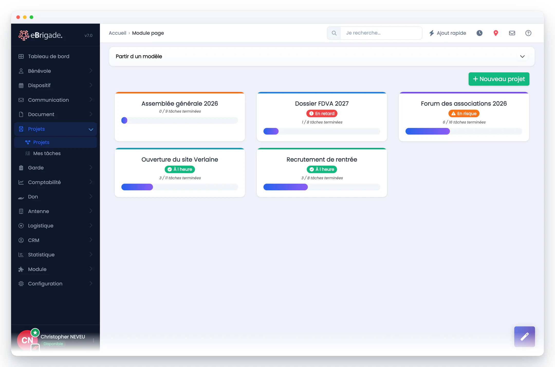Expand the Bénévole submenu chevron
This screenshot has height=367, width=555.
tap(91, 71)
